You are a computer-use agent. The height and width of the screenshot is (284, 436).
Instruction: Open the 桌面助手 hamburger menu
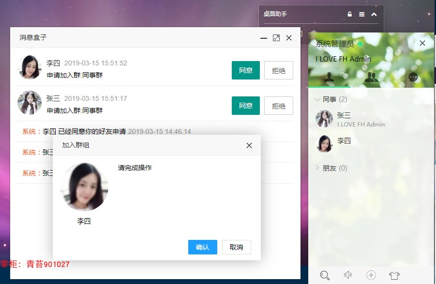pos(361,14)
